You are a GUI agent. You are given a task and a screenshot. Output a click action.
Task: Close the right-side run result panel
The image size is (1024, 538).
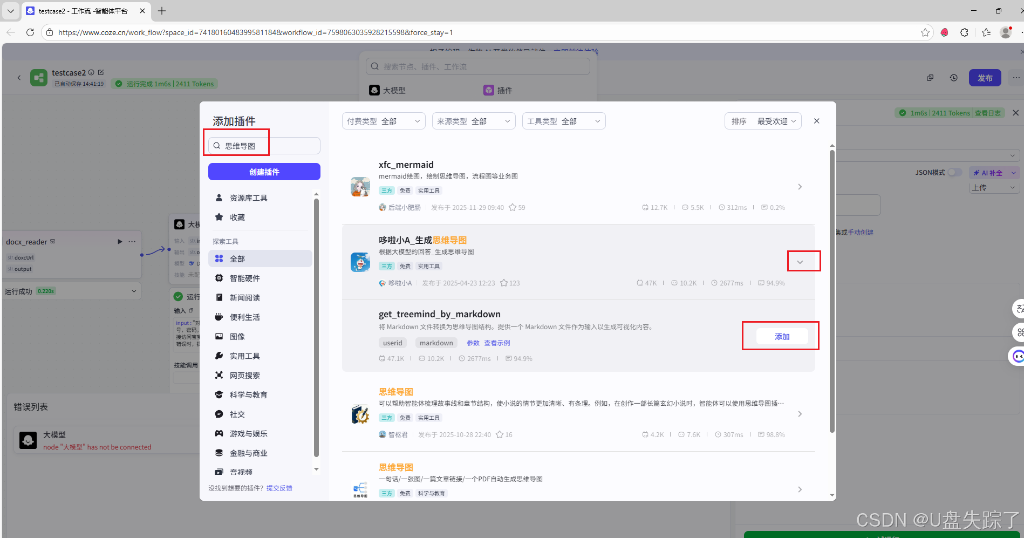1016,113
